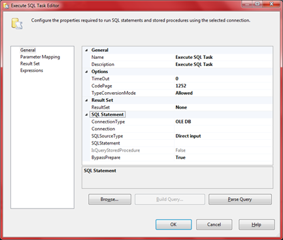Select the SQLStatement property label
Image resolution: width=283 pixels, height=240 pixels.
[105, 143]
